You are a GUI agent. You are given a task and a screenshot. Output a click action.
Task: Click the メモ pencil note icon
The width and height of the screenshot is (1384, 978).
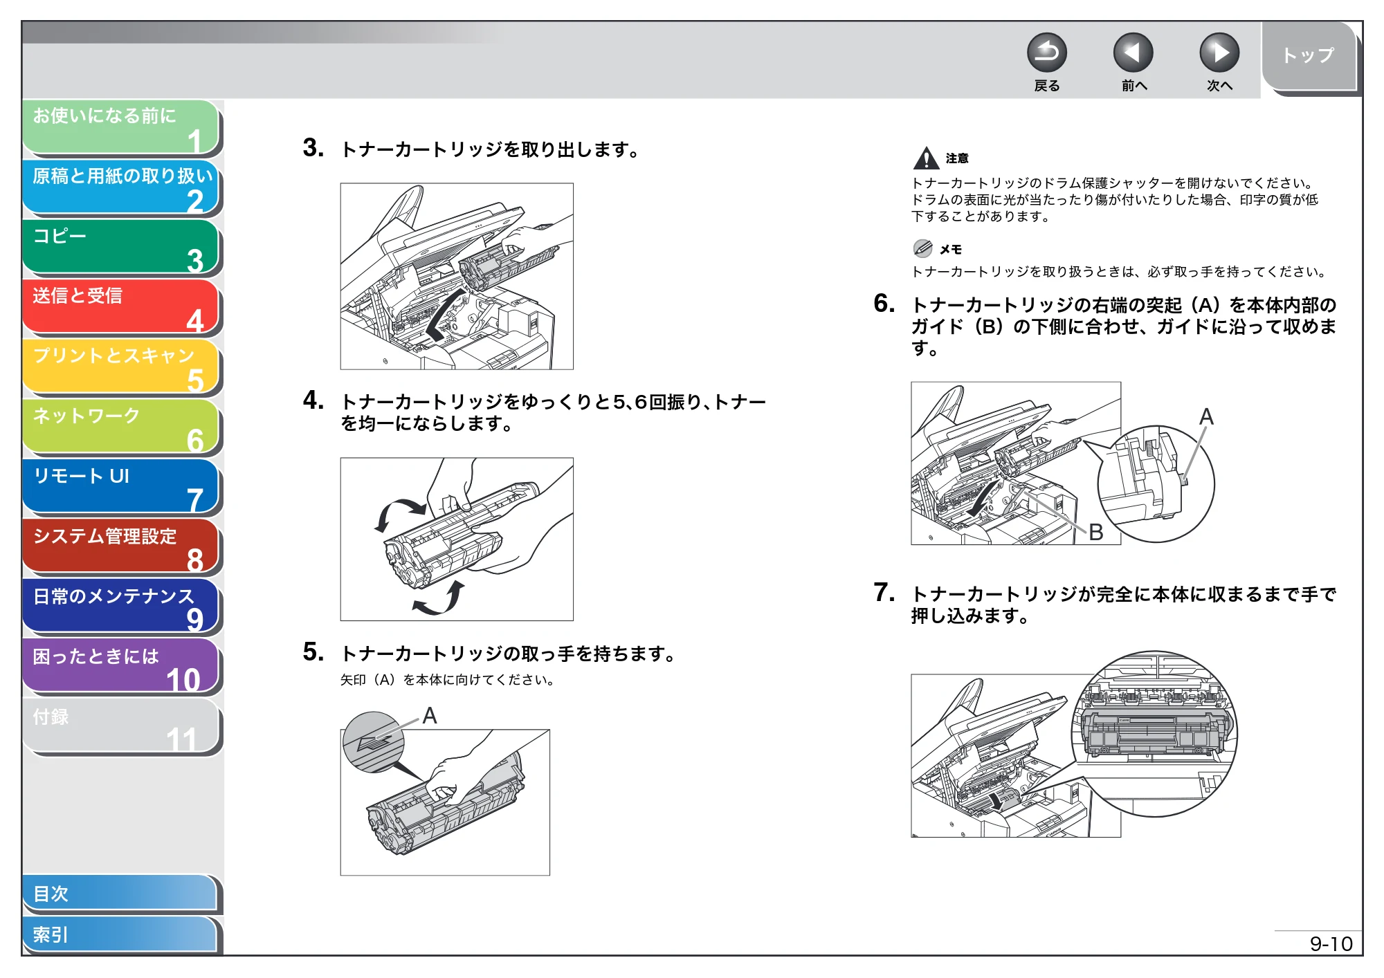[x=922, y=248]
